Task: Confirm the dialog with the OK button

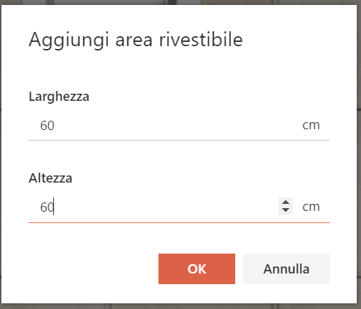Action: (x=197, y=269)
